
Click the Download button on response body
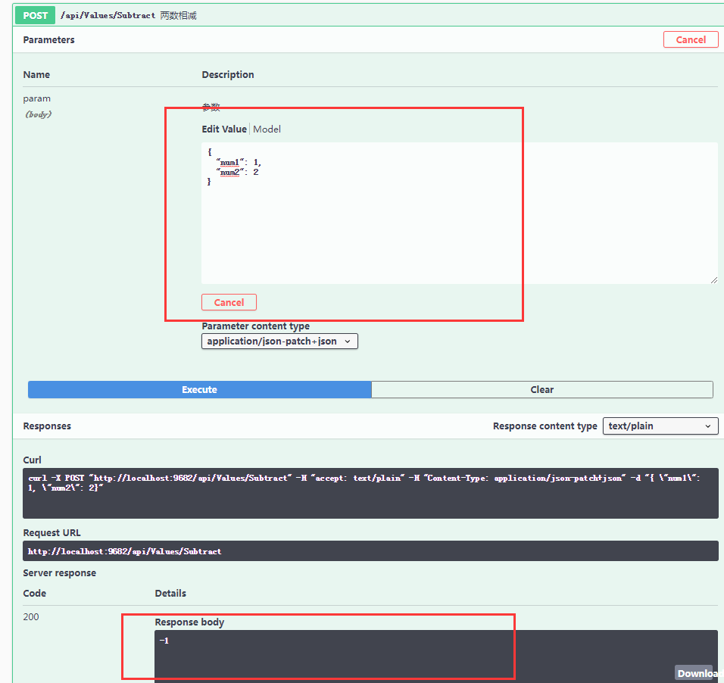click(x=698, y=673)
